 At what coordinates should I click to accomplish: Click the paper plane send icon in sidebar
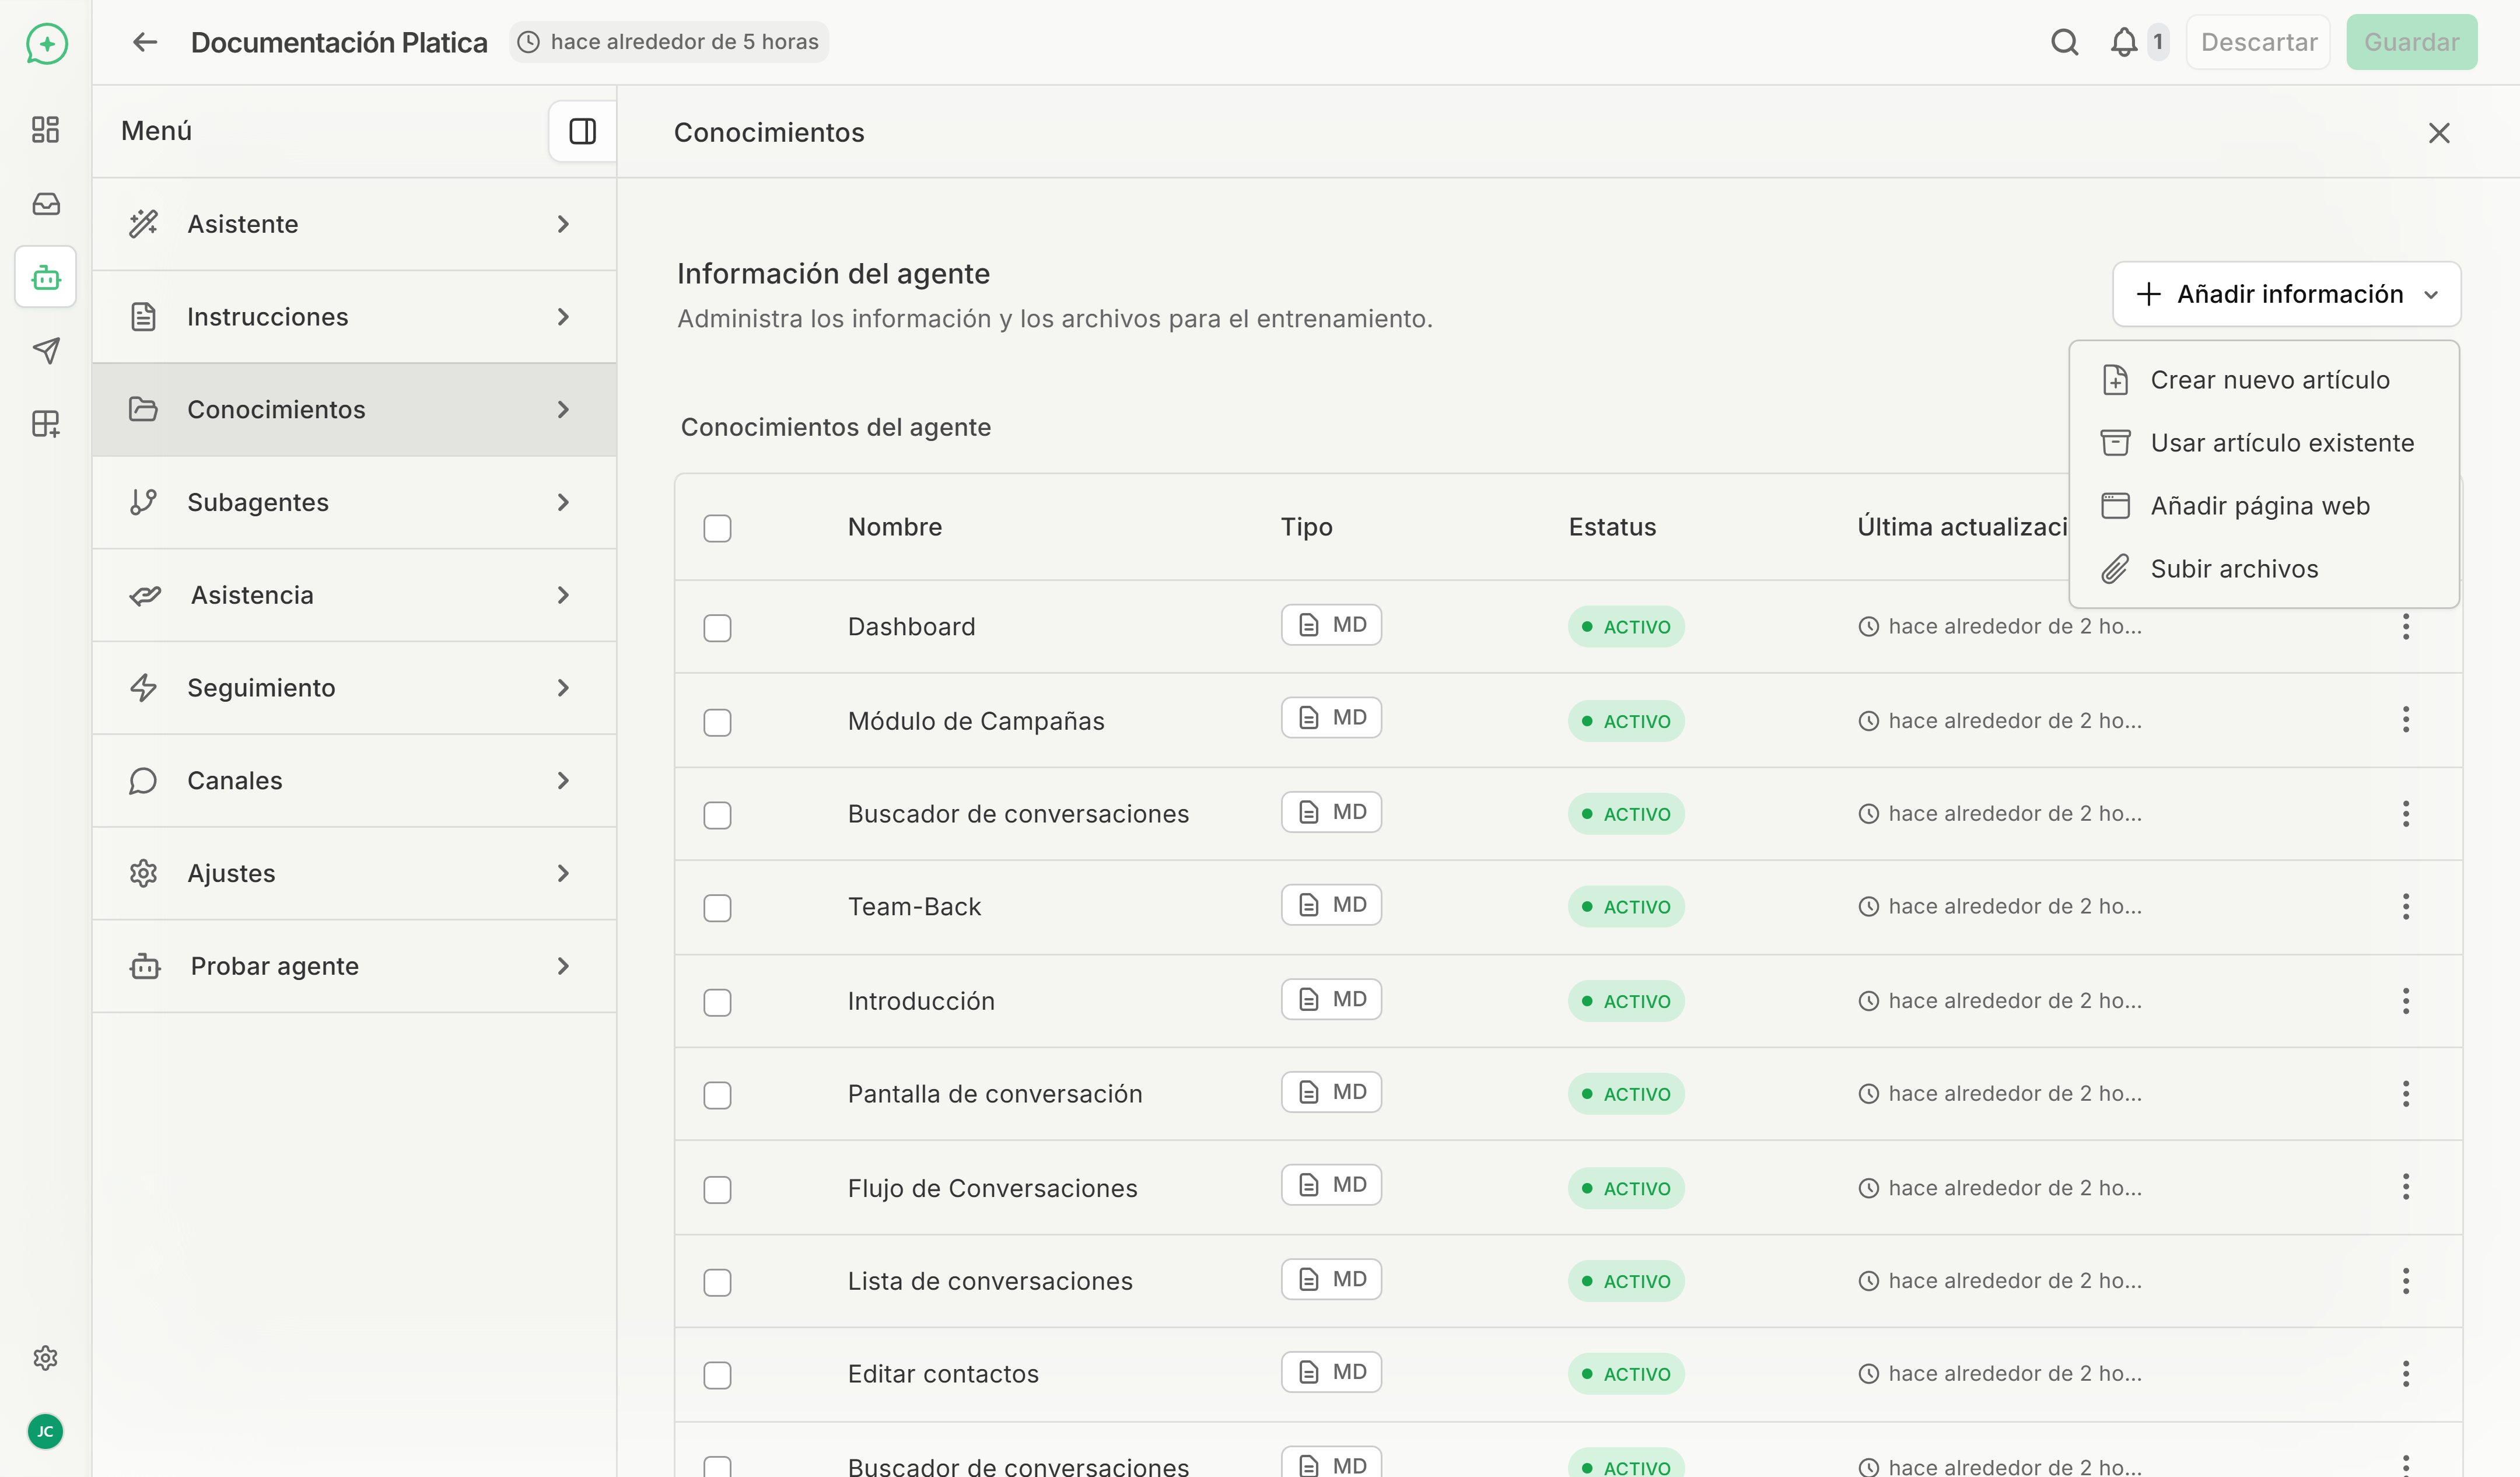pos(45,350)
